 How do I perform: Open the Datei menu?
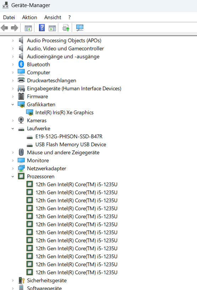pos(9,17)
